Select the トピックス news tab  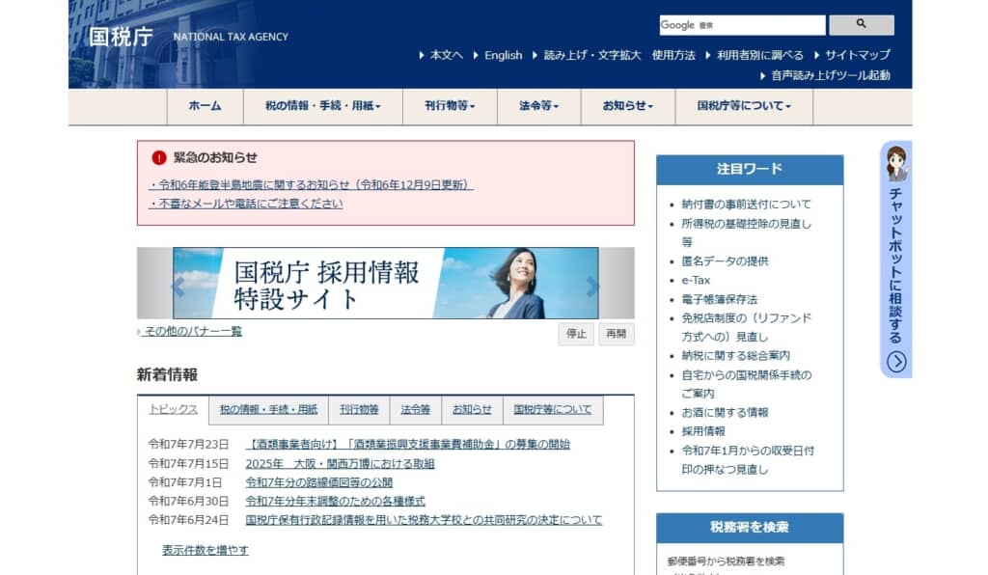pos(174,409)
